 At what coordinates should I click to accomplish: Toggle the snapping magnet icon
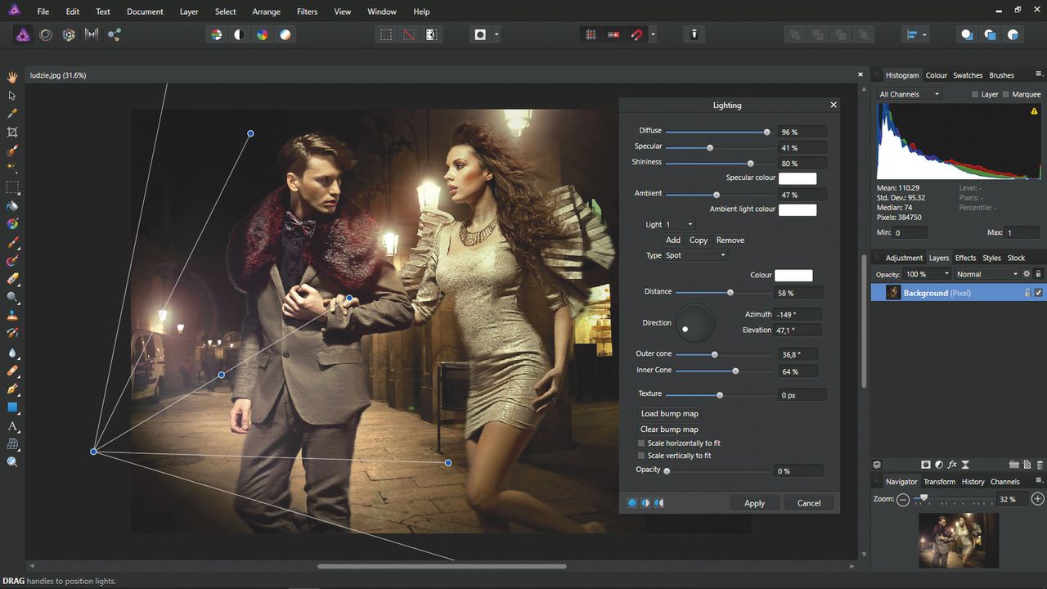[636, 35]
